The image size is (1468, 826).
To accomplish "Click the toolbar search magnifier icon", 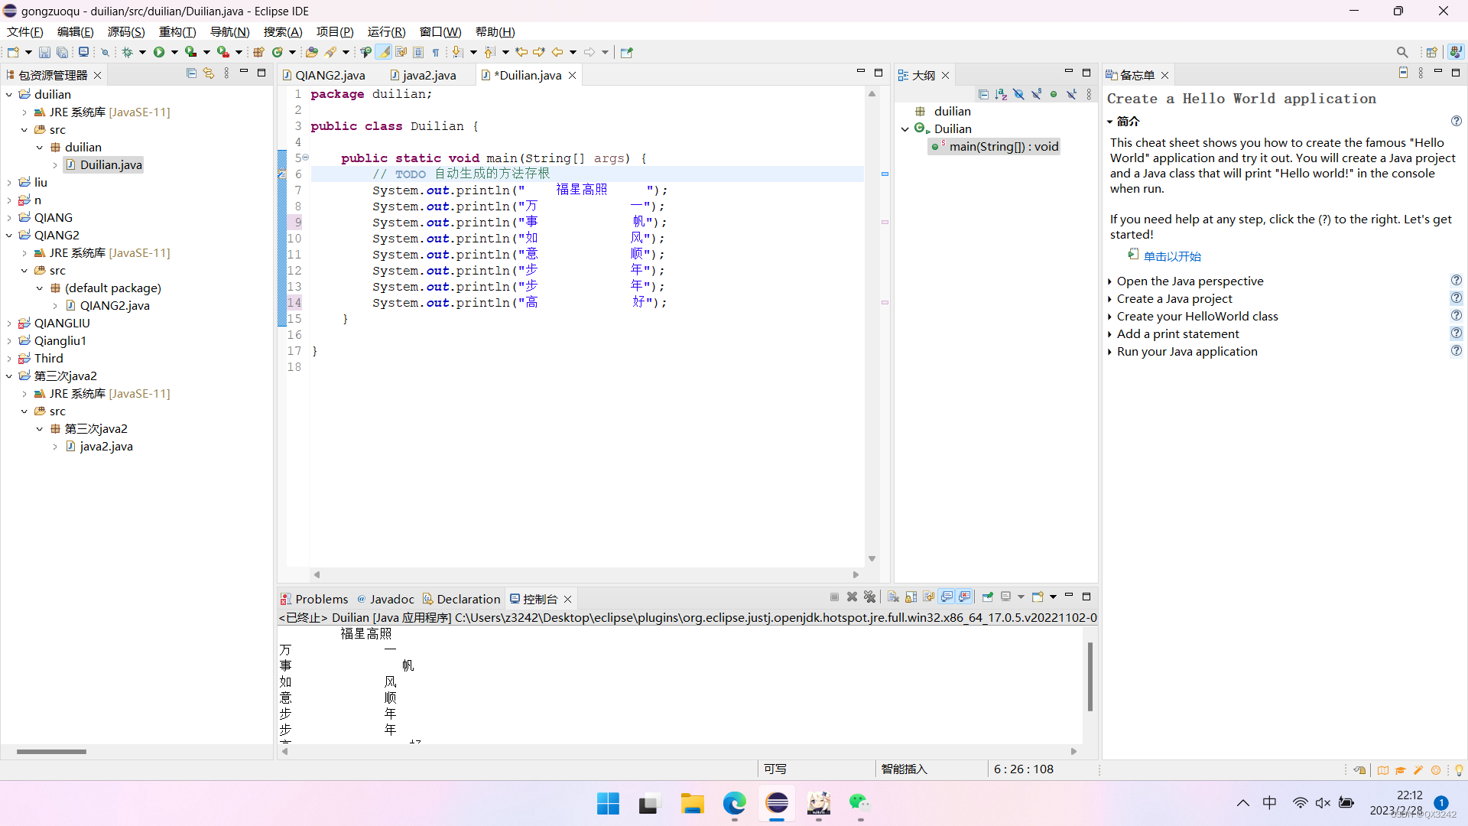I will click(x=1401, y=52).
